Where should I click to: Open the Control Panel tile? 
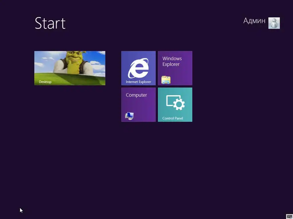coord(175,104)
